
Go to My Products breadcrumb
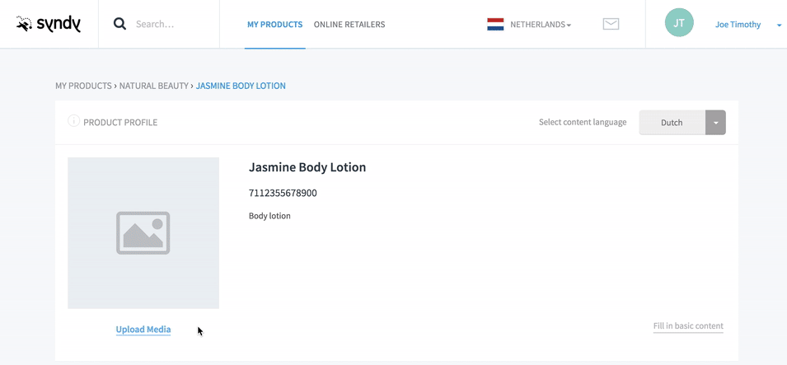[83, 86]
